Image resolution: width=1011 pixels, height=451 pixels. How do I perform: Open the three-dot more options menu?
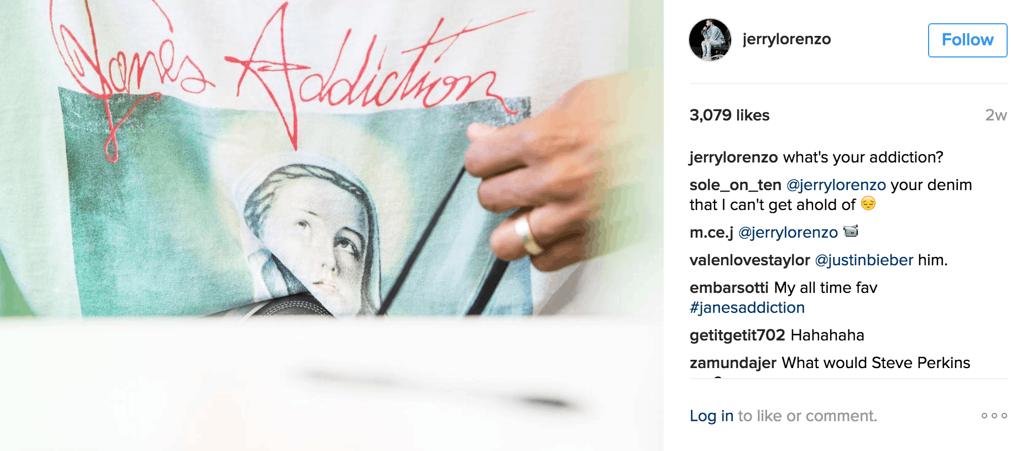(994, 416)
